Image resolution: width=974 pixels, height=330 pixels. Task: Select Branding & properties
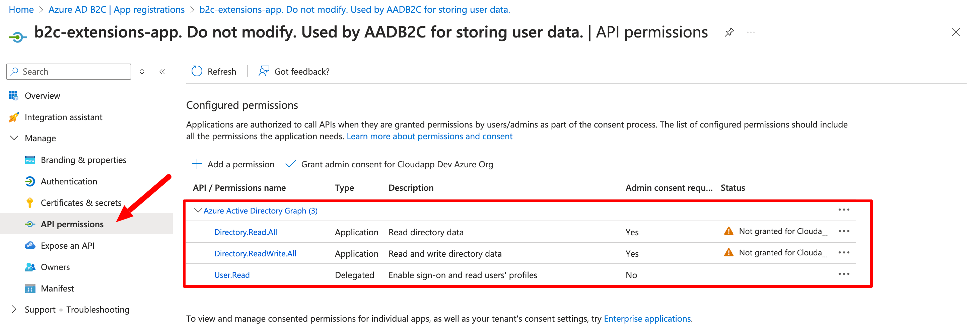click(x=83, y=160)
